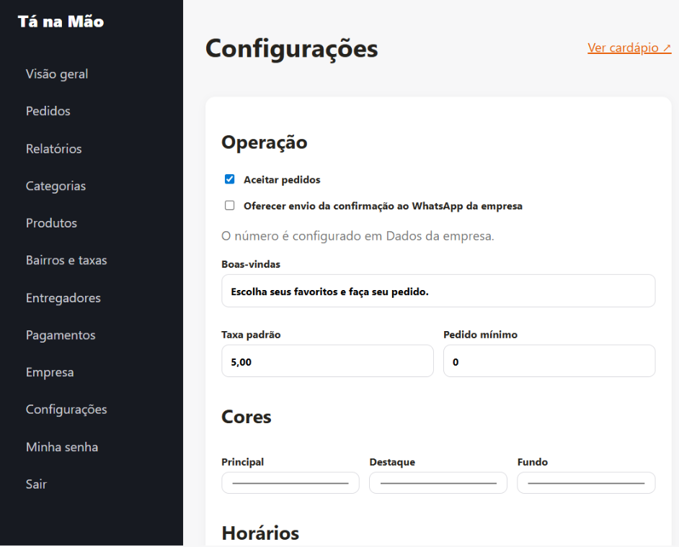Click the Taxa padrão label
The width and height of the screenshot is (679, 547).
tap(251, 335)
